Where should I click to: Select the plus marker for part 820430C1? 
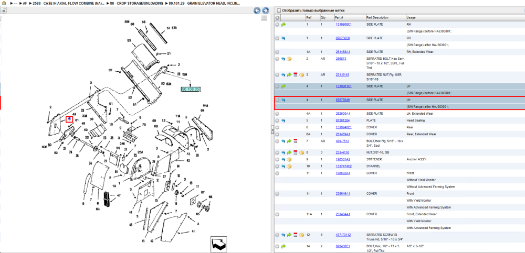click(278, 246)
